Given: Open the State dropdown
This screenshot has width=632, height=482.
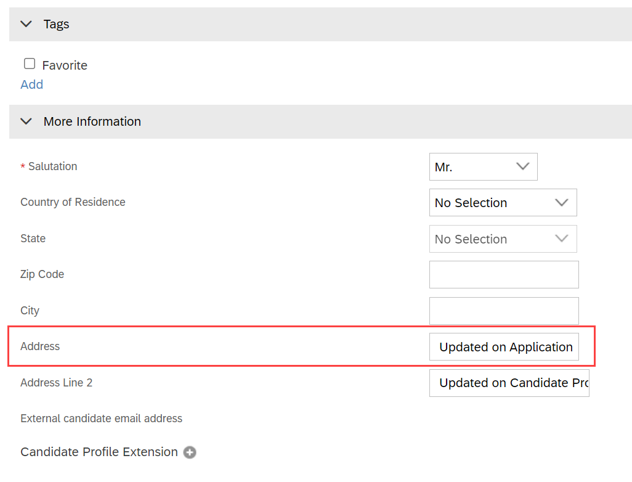Looking at the screenshot, I should coord(503,239).
